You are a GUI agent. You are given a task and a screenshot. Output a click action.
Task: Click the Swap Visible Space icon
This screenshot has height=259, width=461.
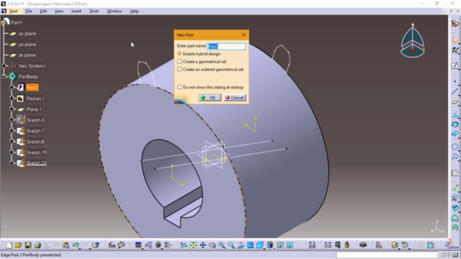click(x=290, y=245)
